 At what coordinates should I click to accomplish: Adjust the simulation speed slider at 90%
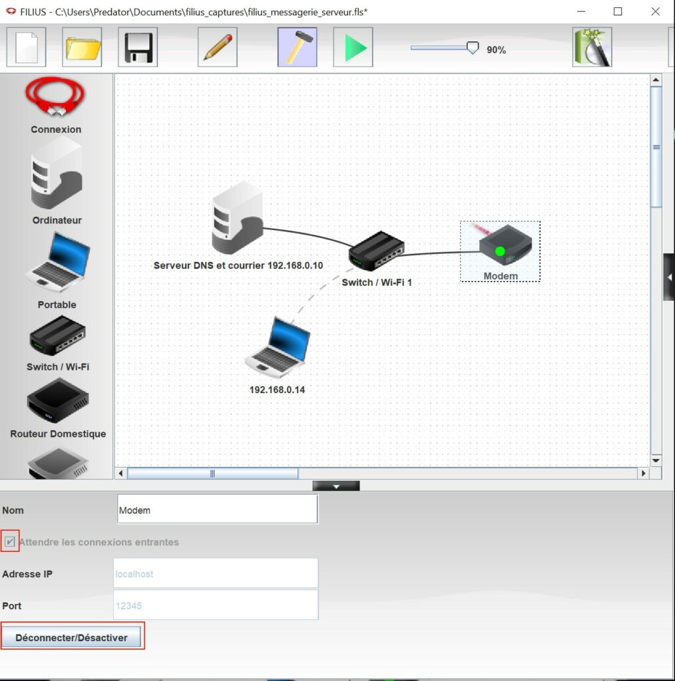[473, 48]
